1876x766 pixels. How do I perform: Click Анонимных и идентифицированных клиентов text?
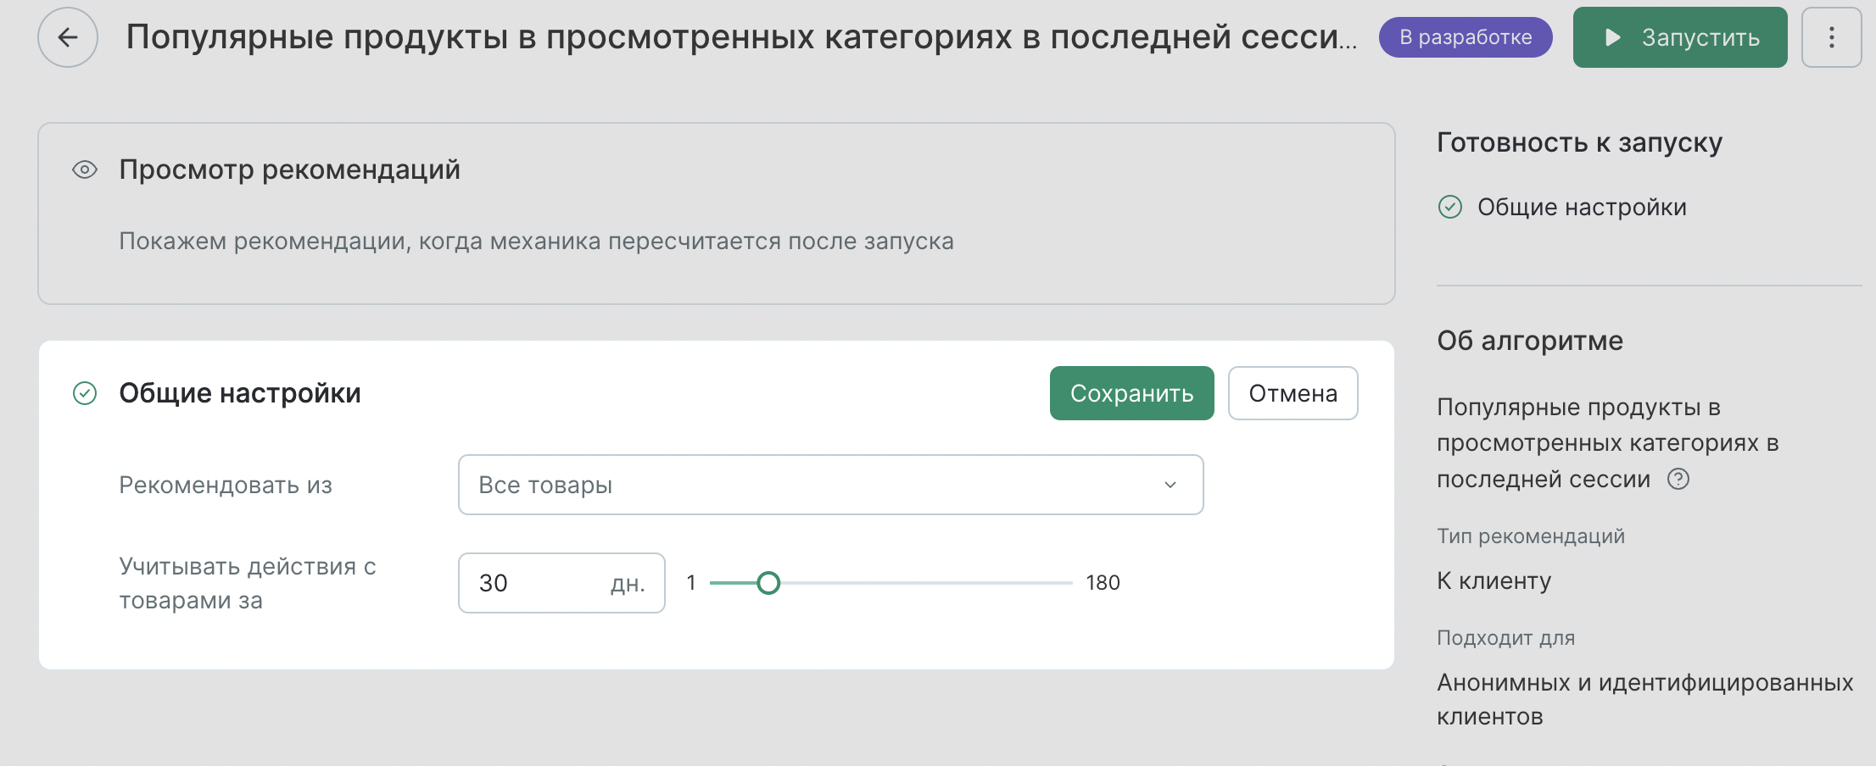tap(1645, 699)
